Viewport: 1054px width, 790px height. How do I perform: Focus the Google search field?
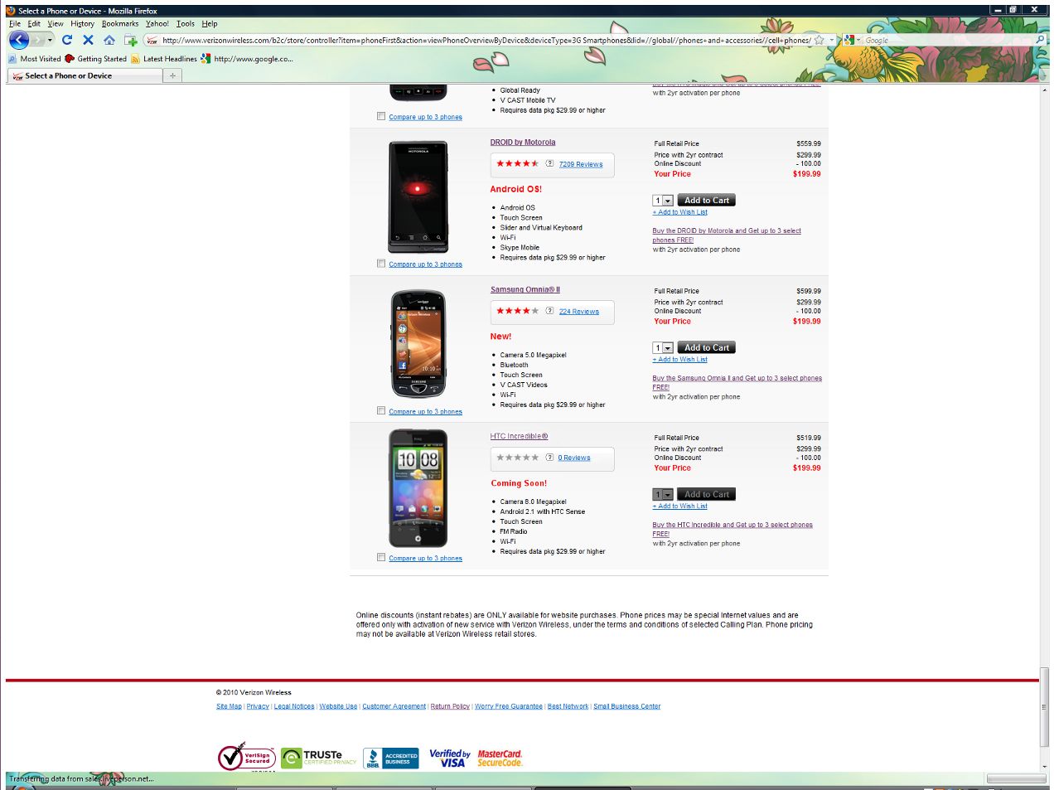(x=949, y=40)
